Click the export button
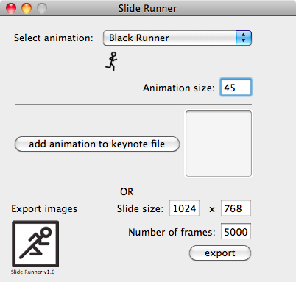 click(x=220, y=253)
